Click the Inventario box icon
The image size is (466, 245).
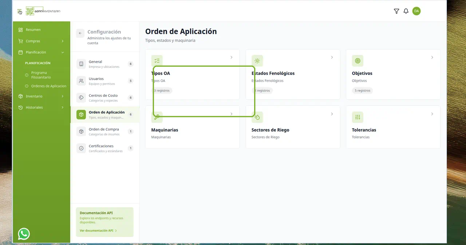point(20,96)
